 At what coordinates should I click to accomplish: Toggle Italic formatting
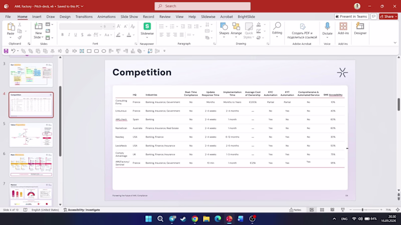coord(69,34)
